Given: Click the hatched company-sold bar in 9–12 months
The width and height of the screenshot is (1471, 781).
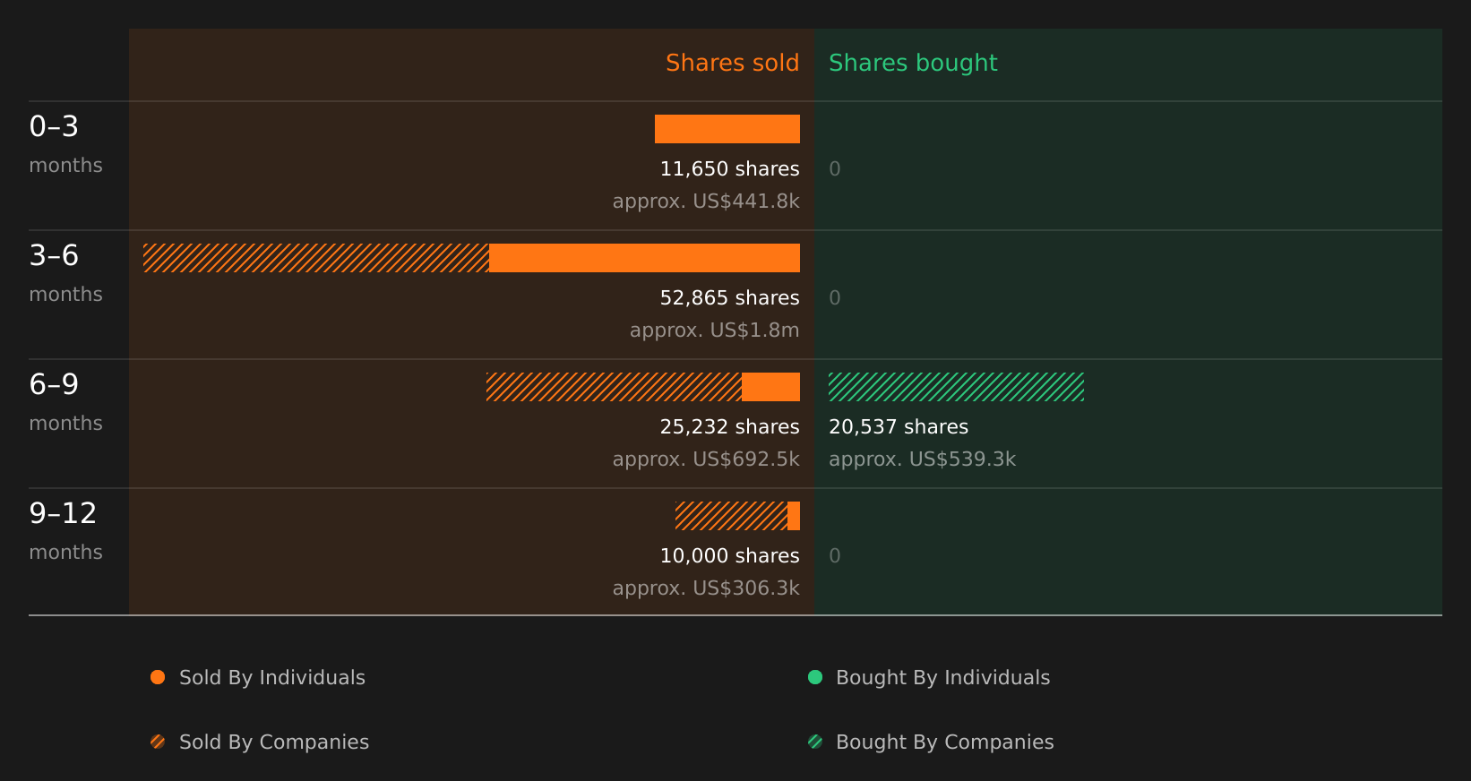Looking at the screenshot, I should click(x=731, y=516).
